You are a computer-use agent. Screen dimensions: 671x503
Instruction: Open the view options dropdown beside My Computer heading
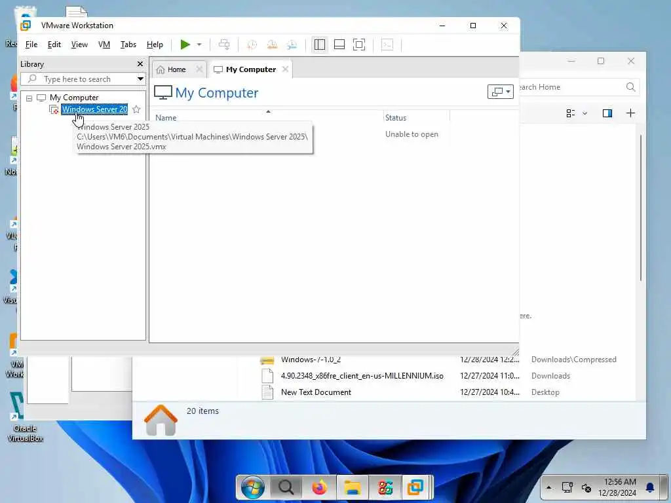click(x=500, y=92)
